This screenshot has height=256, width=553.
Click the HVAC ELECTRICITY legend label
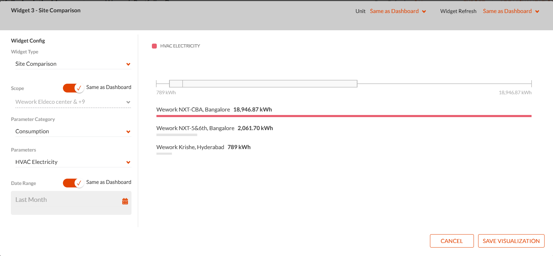click(180, 46)
